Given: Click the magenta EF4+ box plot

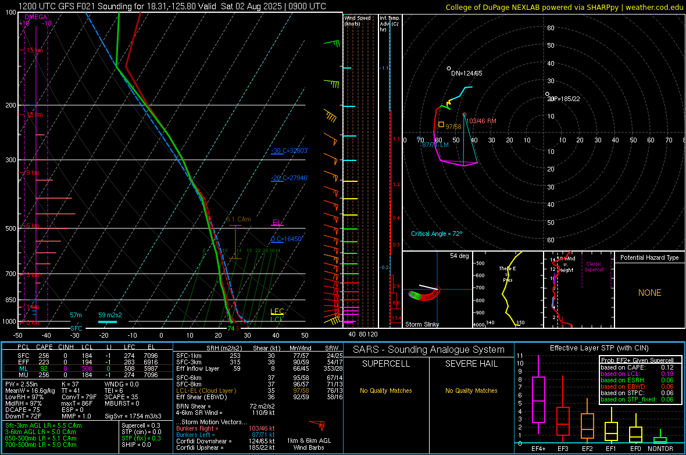Looking at the screenshot, I should [x=538, y=395].
